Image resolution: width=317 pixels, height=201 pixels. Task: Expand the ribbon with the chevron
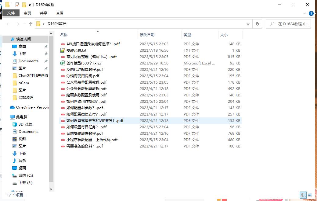[304, 13]
